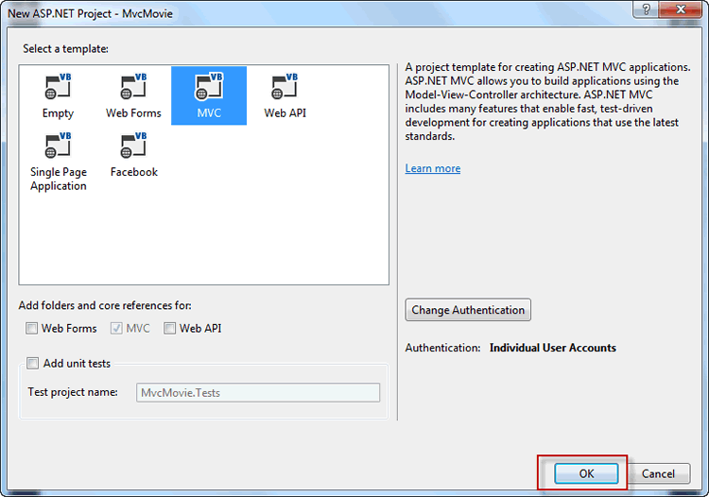Confirm with the OK button

click(x=586, y=473)
